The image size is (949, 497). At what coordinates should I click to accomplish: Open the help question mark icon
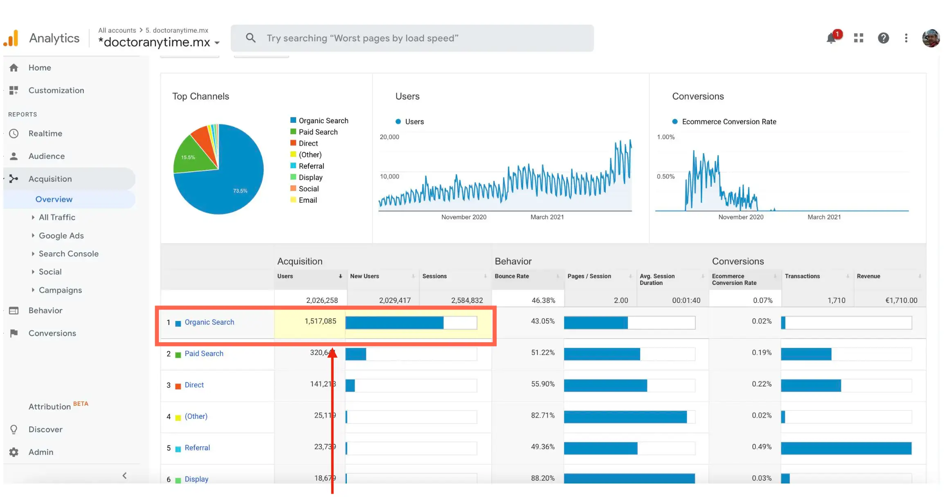883,38
